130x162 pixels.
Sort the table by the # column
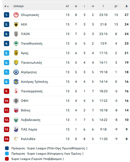tap(7, 6)
